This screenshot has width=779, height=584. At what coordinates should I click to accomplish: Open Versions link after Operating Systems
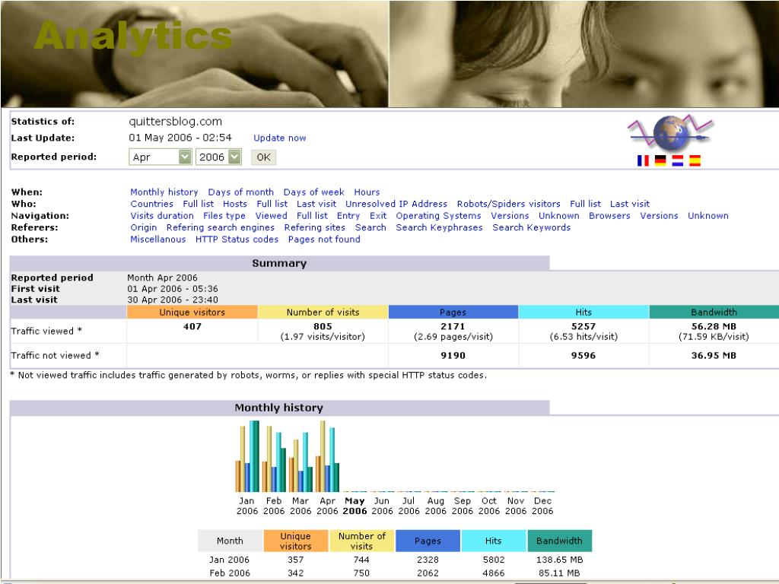(x=510, y=216)
